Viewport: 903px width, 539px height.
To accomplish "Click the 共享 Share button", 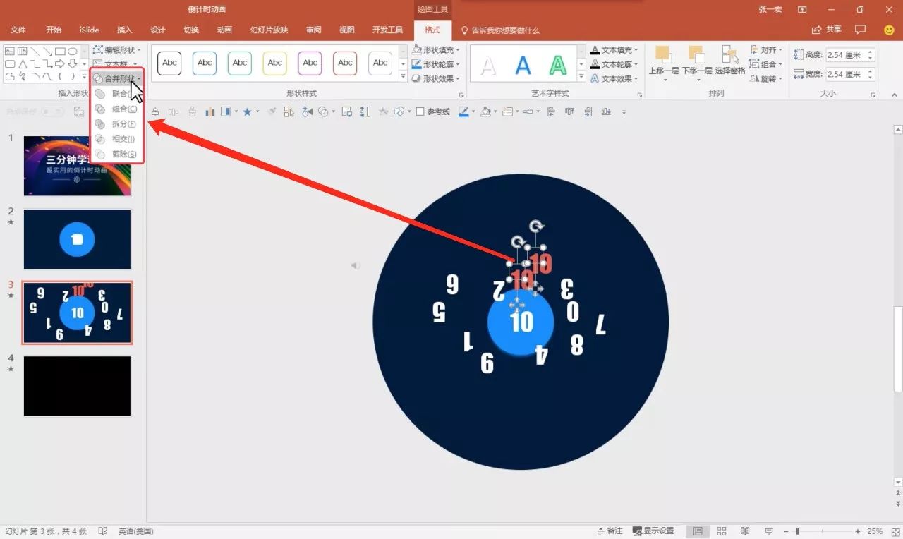I will pos(827,30).
